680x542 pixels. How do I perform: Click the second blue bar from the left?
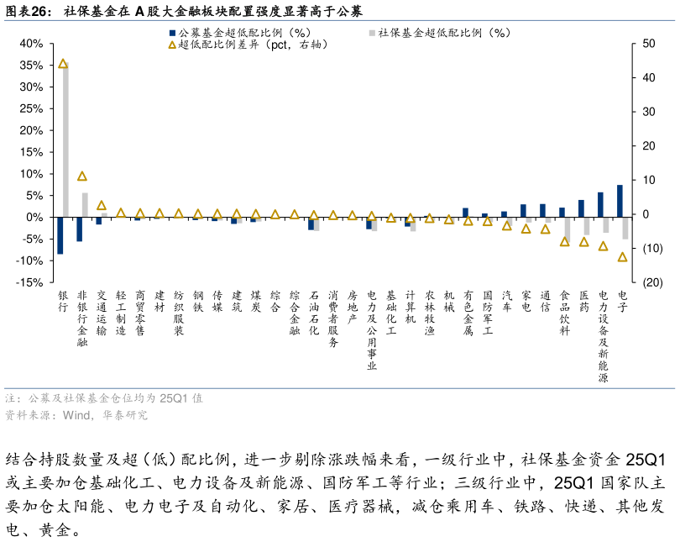click(80, 229)
